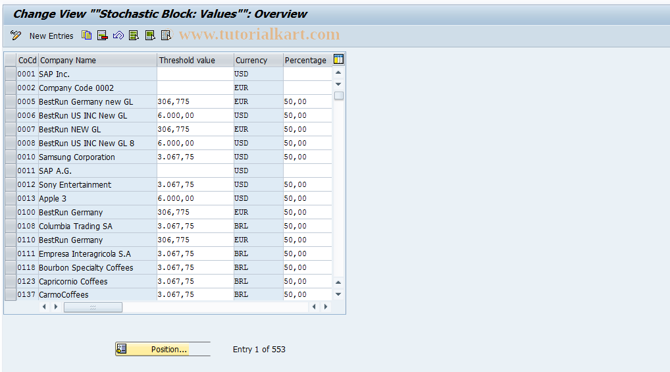
Task: Click threshold value field for Company Code 0002
Action: tap(195, 88)
